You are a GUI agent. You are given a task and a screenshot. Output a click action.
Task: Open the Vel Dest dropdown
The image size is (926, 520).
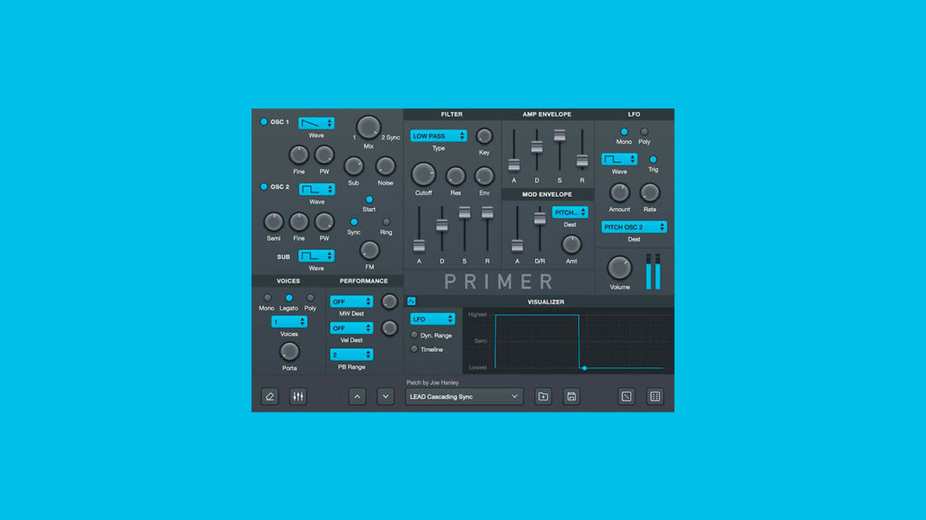(x=351, y=328)
